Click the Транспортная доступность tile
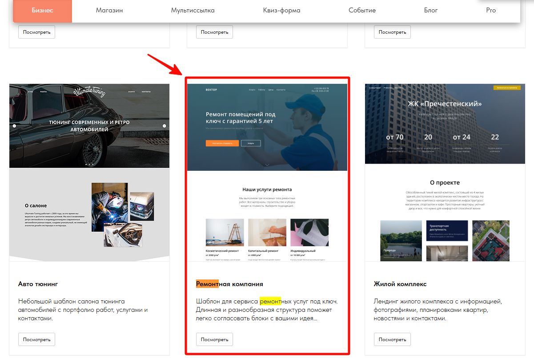Image resolution: width=534 pixels, height=358 pixels. click(447, 230)
